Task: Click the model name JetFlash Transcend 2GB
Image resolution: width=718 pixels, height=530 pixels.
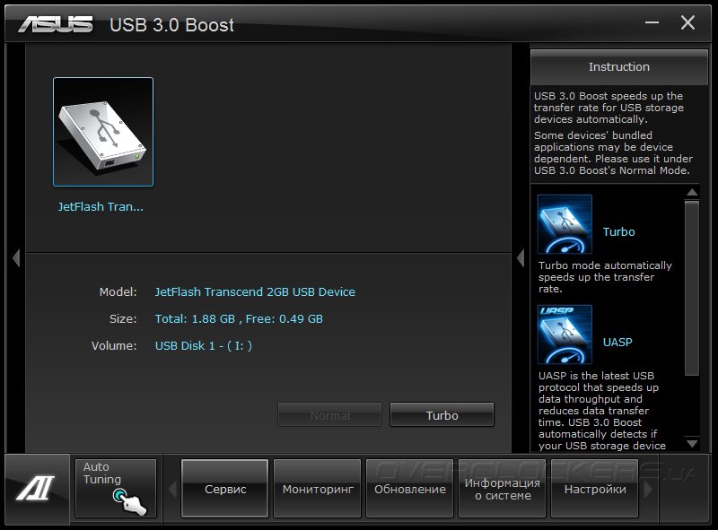Action: click(255, 292)
